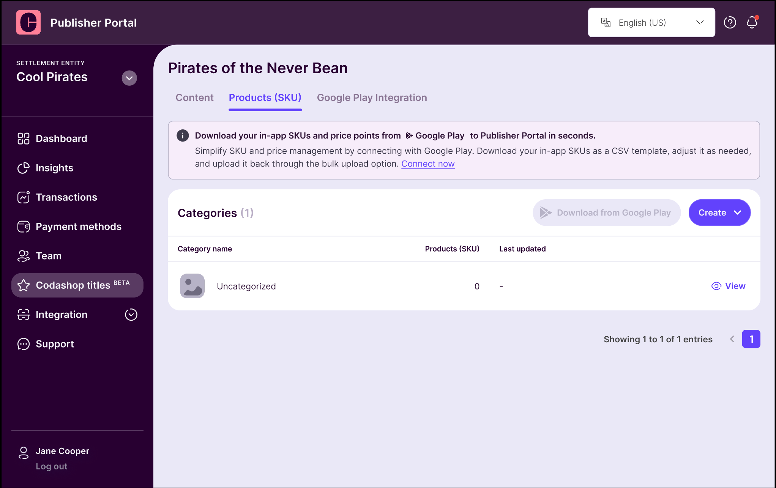Expand the Cool Pirates settlement entity dropdown
The image size is (776, 488).
click(x=129, y=78)
